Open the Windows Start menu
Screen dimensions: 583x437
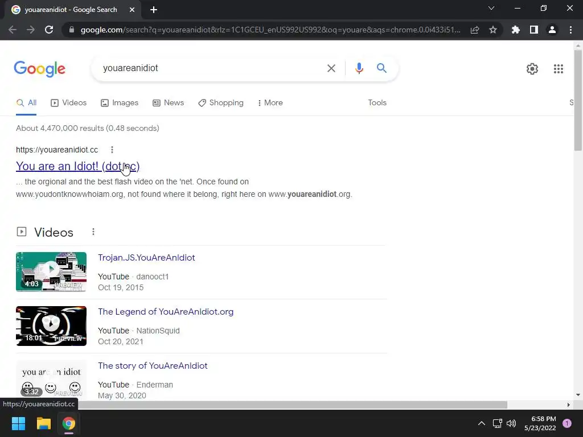point(18,423)
